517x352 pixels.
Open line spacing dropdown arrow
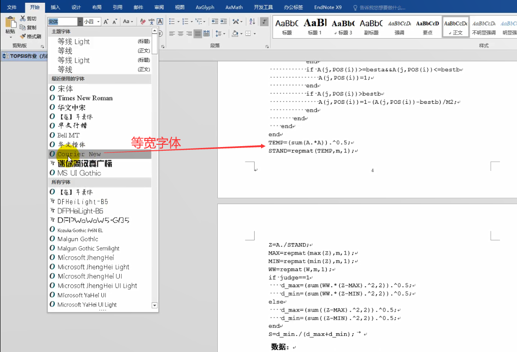coord(224,34)
